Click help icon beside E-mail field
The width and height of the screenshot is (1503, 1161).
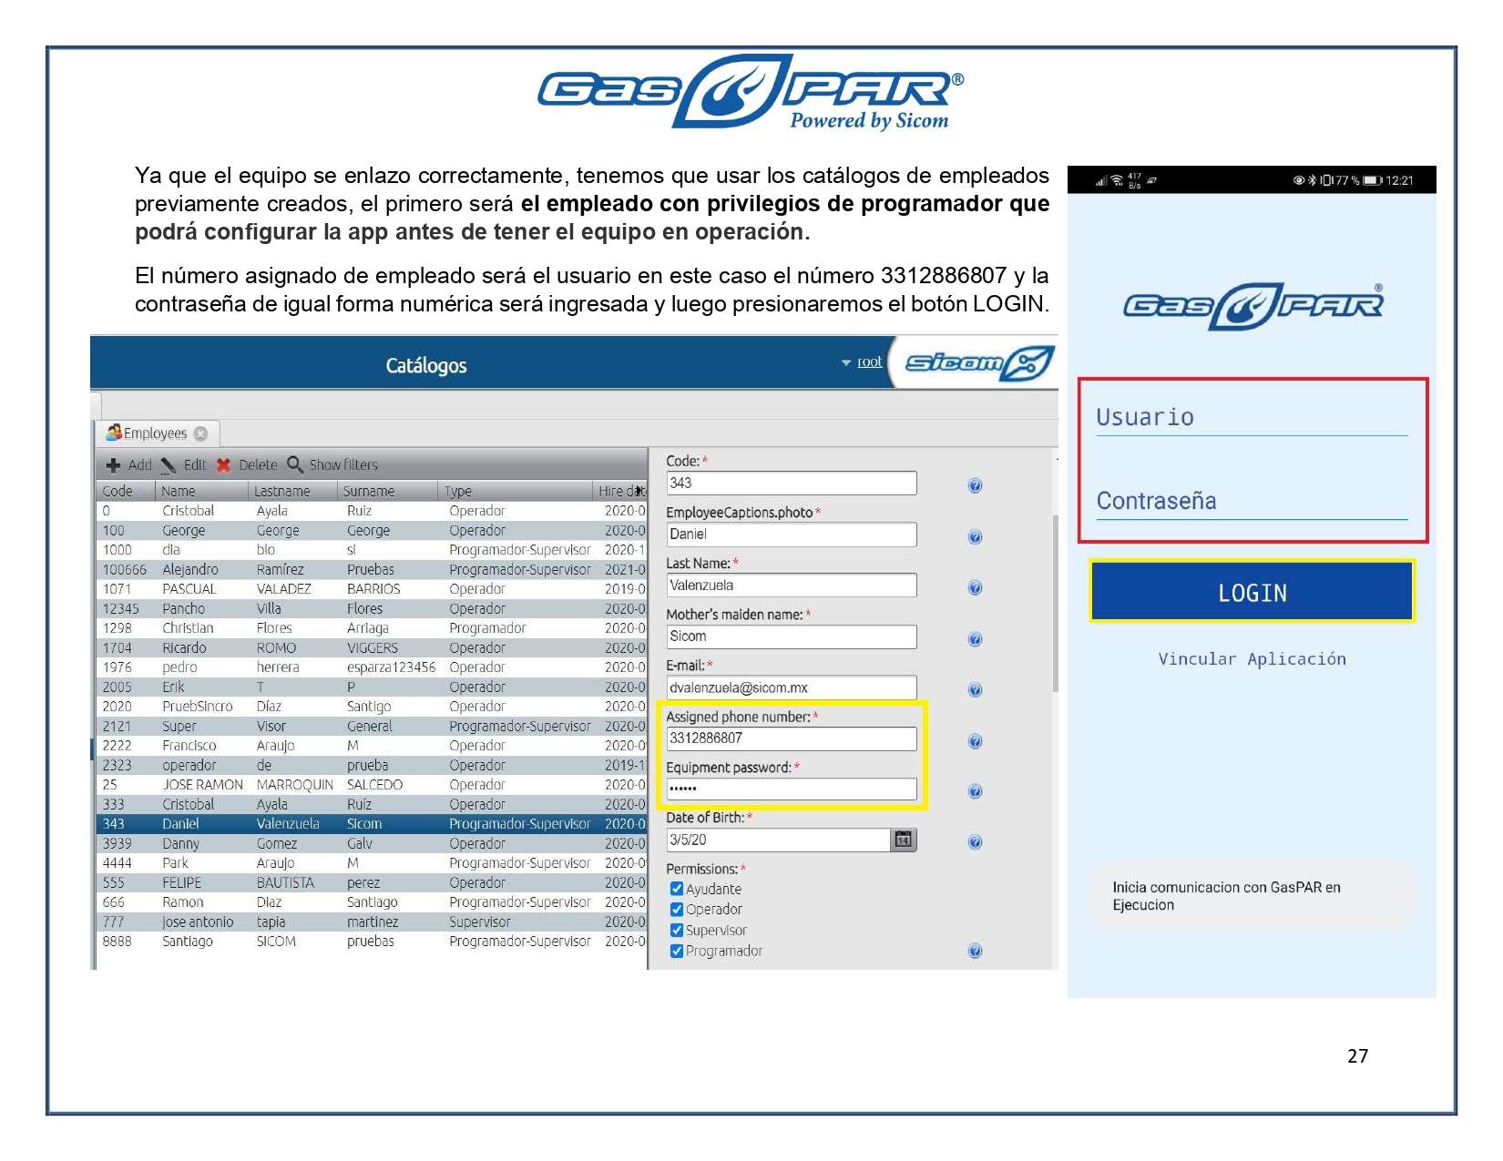click(x=975, y=690)
